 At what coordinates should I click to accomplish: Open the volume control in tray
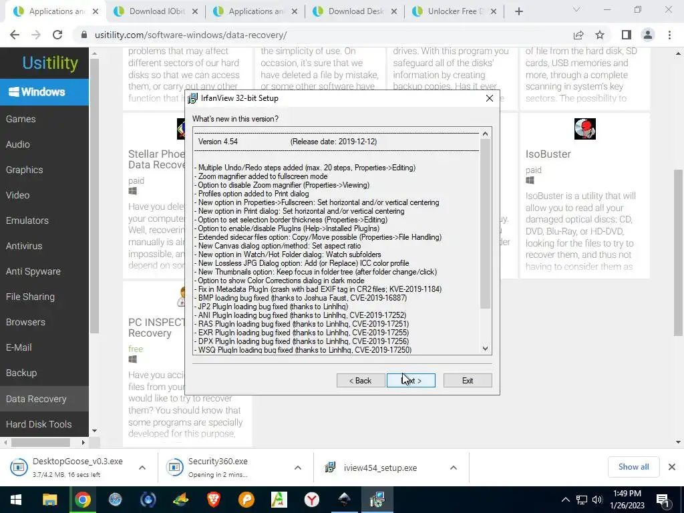point(597,500)
